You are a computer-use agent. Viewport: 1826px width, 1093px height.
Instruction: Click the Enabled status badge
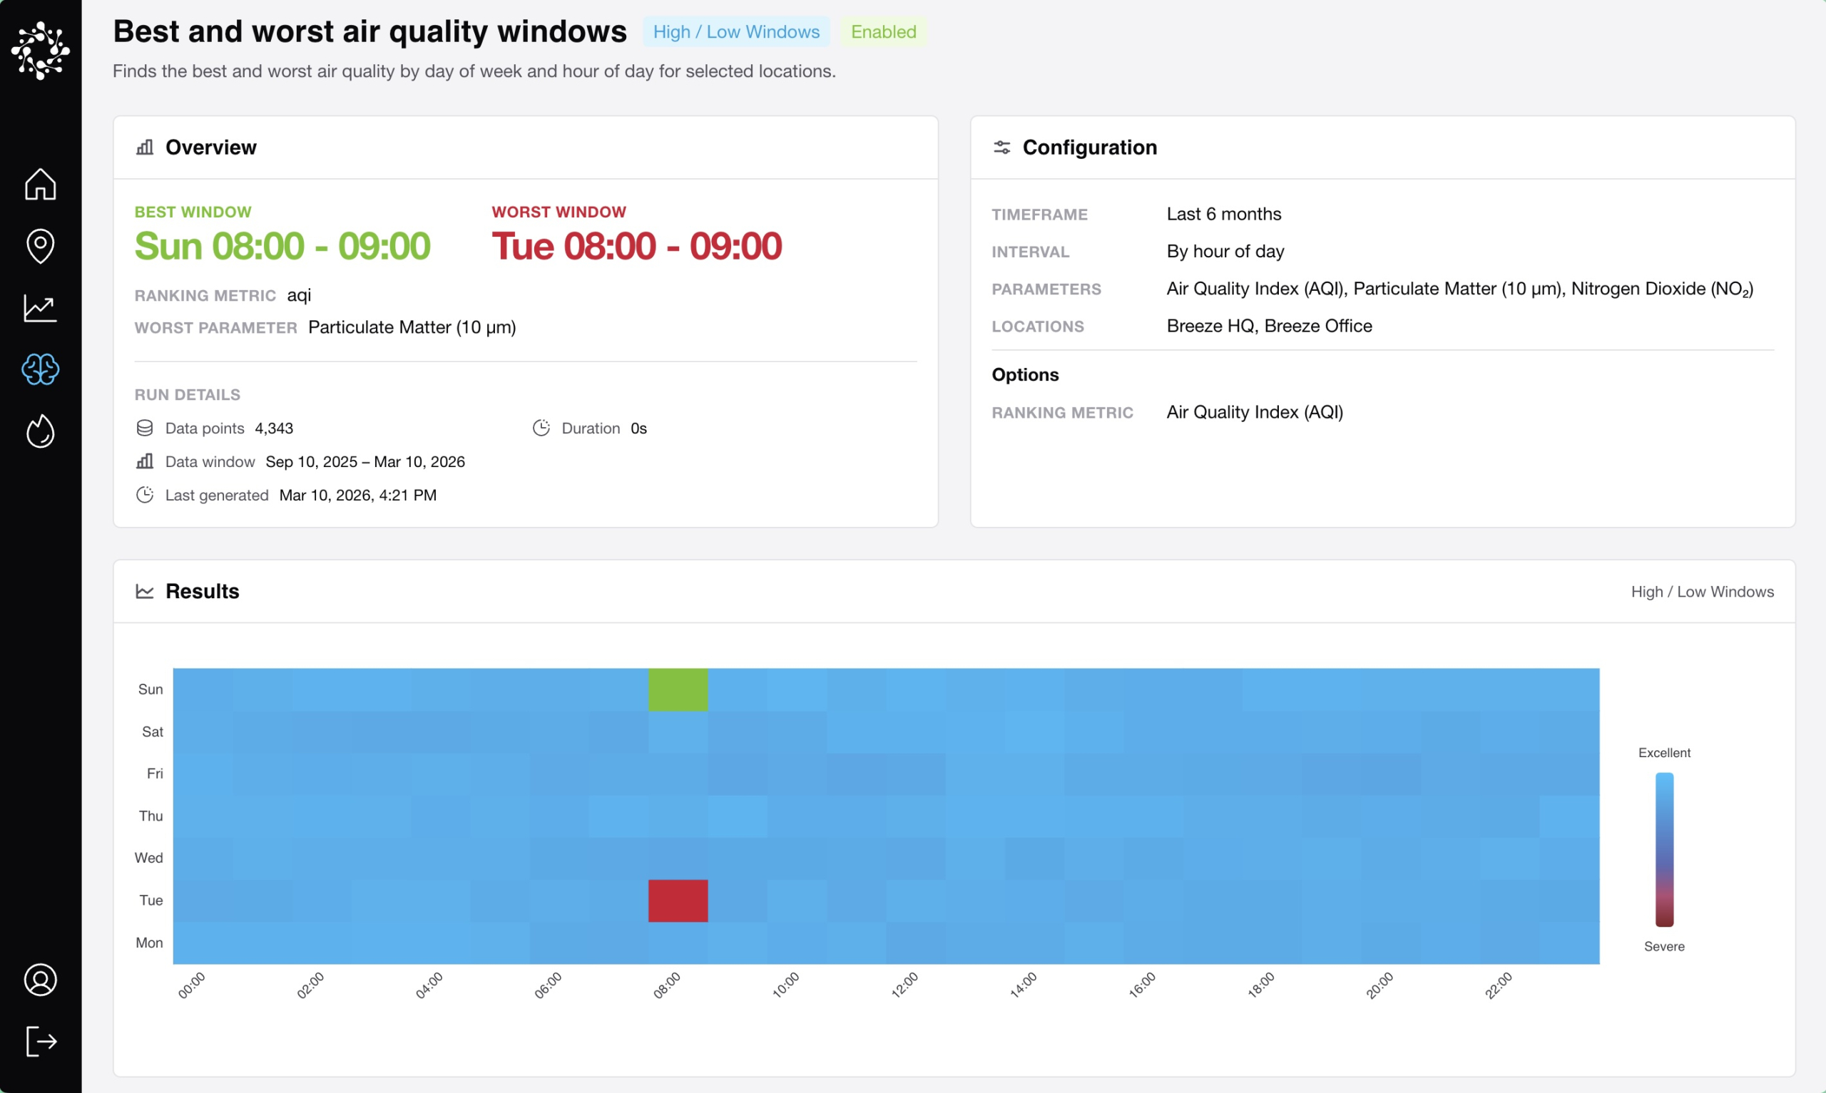[x=883, y=31]
